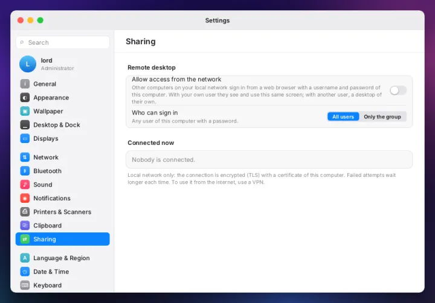Click the Remote desktop section title
The height and width of the screenshot is (303, 435).
(152, 68)
